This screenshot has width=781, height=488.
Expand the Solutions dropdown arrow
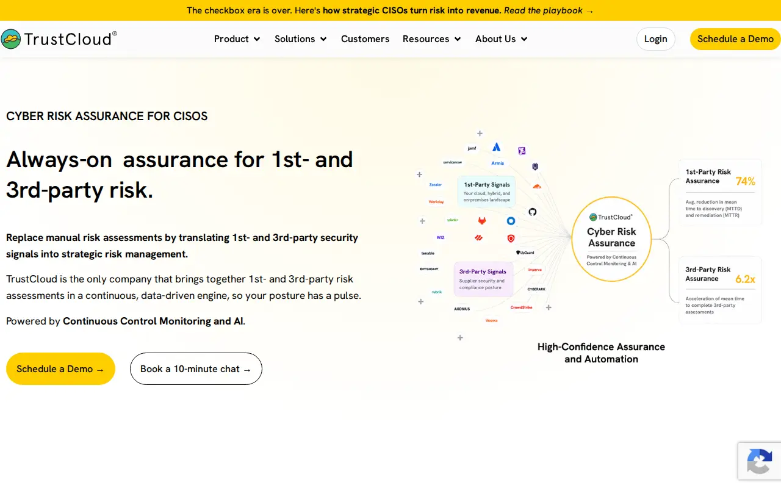[323, 39]
